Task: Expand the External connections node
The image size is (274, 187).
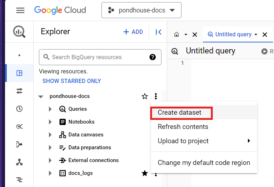Action: pyautogui.click(x=50, y=160)
